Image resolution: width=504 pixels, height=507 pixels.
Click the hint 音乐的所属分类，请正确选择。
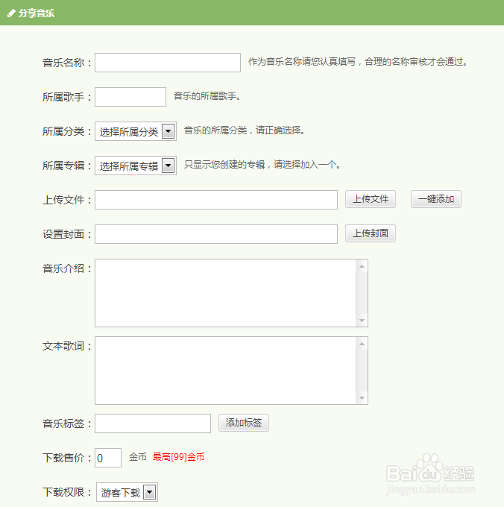[245, 130]
